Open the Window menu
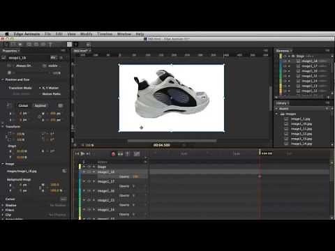 pyautogui.click(x=124, y=34)
